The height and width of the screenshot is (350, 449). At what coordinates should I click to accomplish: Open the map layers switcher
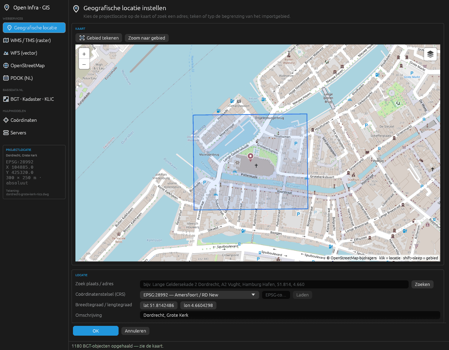(430, 54)
